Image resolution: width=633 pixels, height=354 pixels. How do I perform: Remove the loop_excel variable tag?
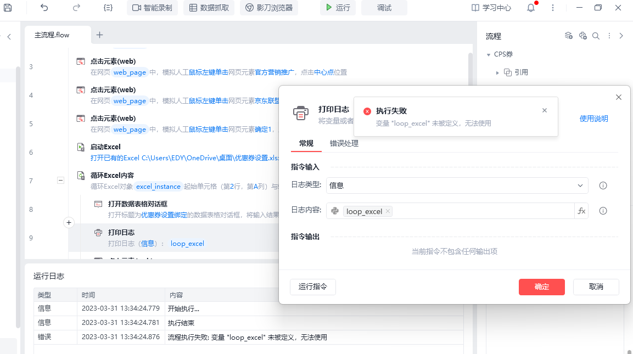pos(388,211)
